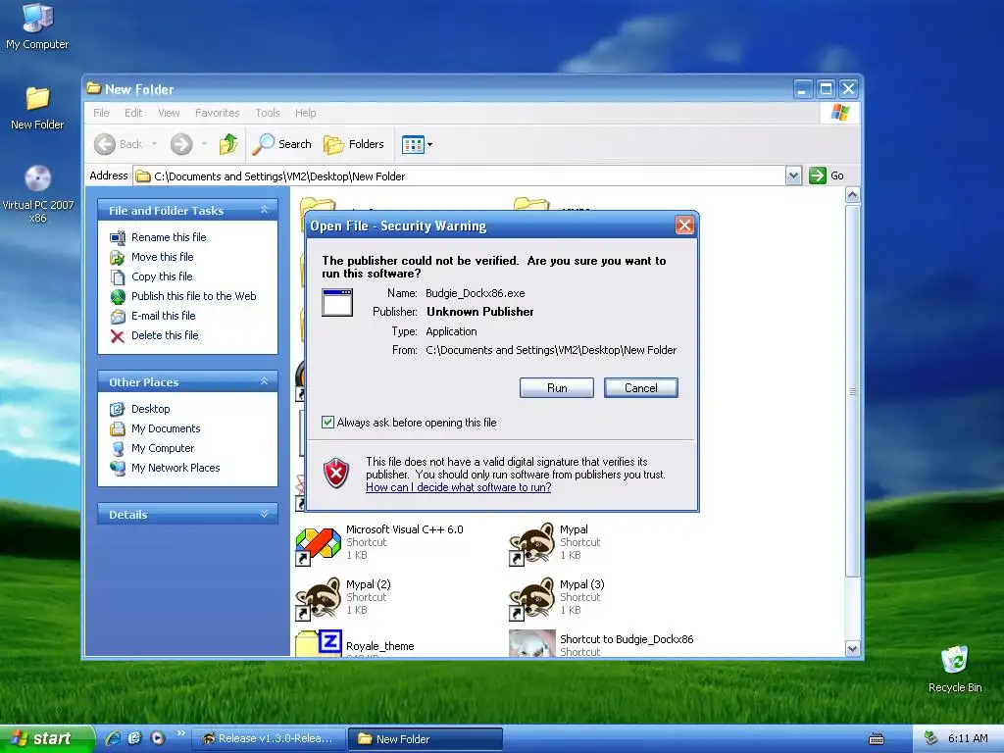Select My Computer desktop icon

coord(37,26)
